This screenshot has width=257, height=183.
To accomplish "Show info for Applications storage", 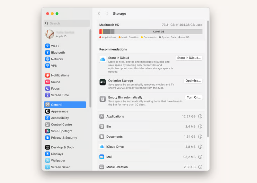I will pyautogui.click(x=200, y=116).
